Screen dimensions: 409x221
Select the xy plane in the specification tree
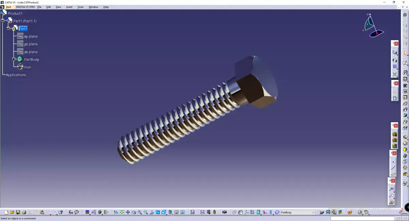[30, 36]
